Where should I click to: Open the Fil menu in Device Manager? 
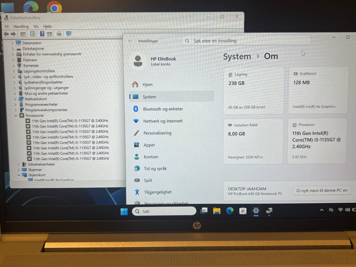click(7, 26)
